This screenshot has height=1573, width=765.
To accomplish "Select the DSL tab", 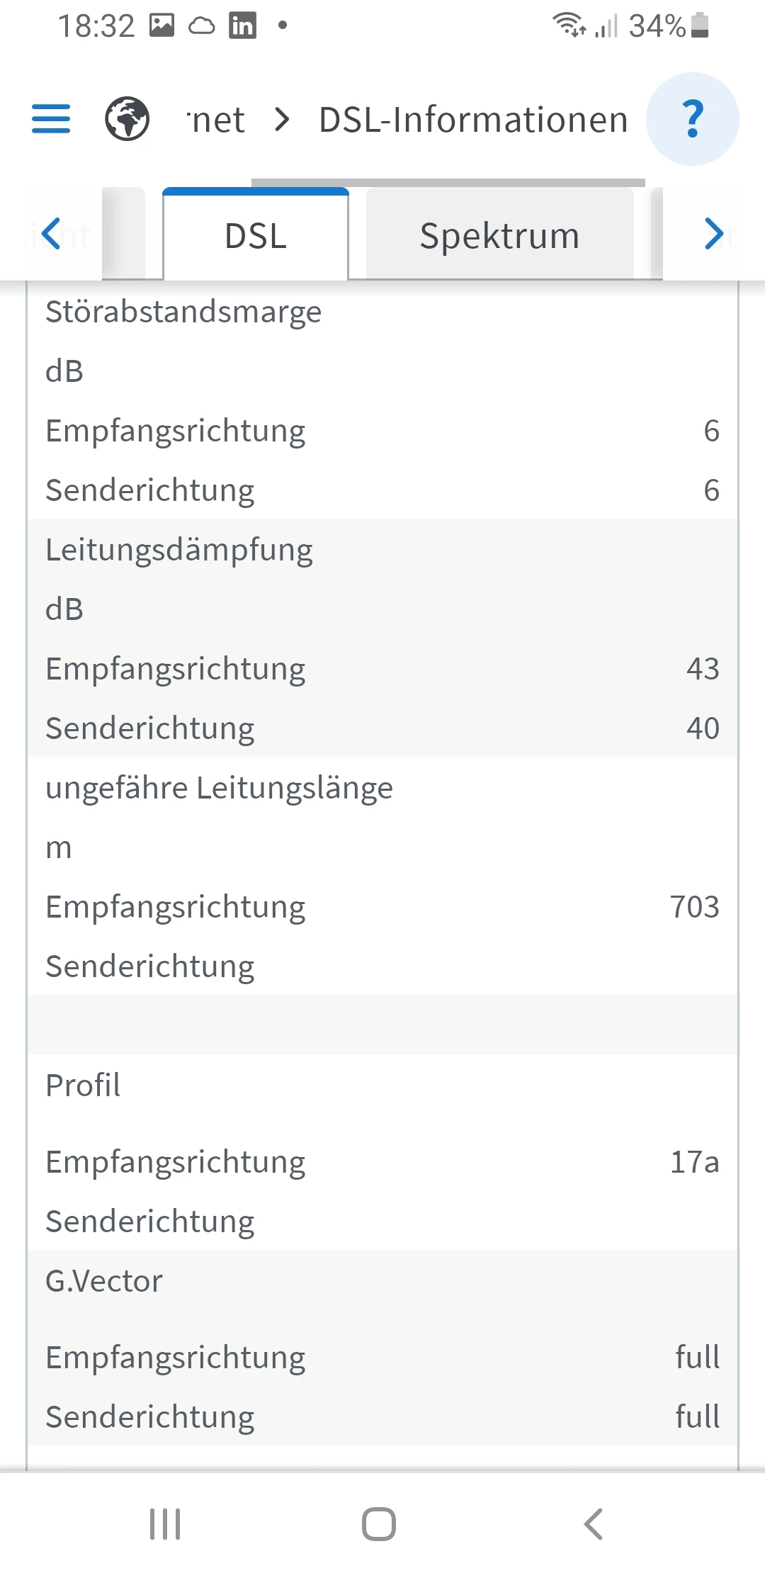I will 256,235.
